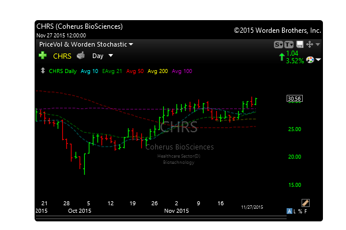
Task: Click the 25.00 price axis label
Action: 295,129
